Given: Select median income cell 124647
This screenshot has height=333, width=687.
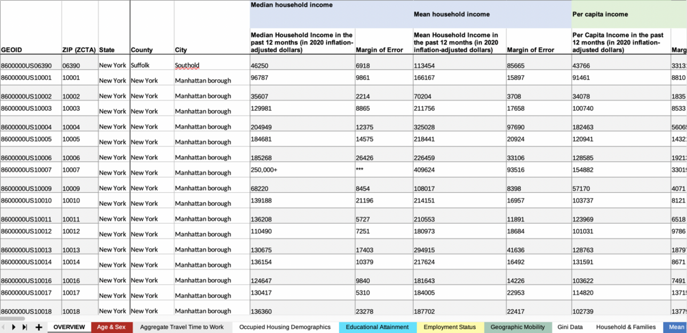Looking at the screenshot, I should [302, 277].
